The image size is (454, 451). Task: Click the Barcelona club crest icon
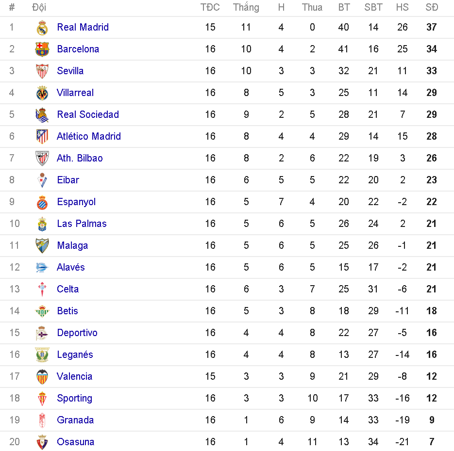[x=42, y=49]
